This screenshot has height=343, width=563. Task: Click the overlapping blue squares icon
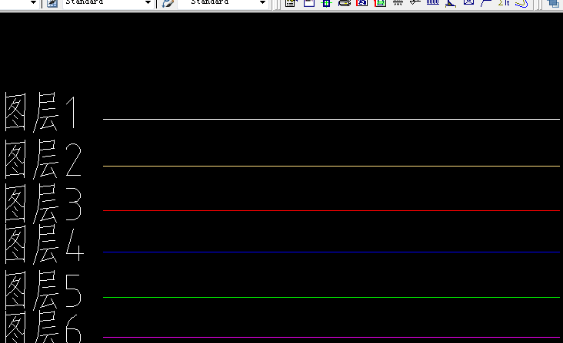pos(553,3)
